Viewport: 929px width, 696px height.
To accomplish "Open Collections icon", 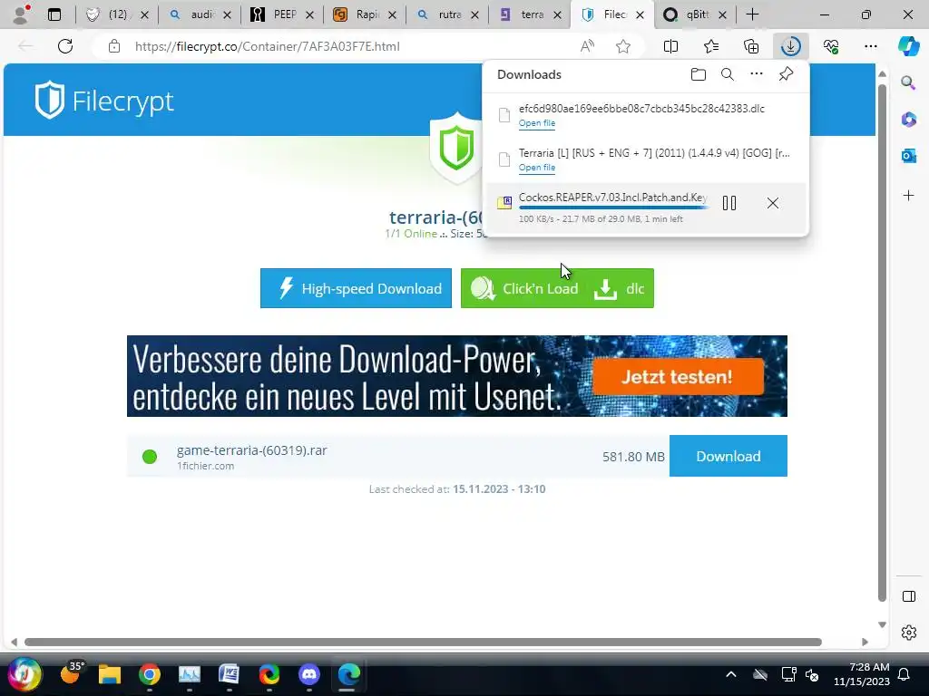I will click(x=750, y=46).
